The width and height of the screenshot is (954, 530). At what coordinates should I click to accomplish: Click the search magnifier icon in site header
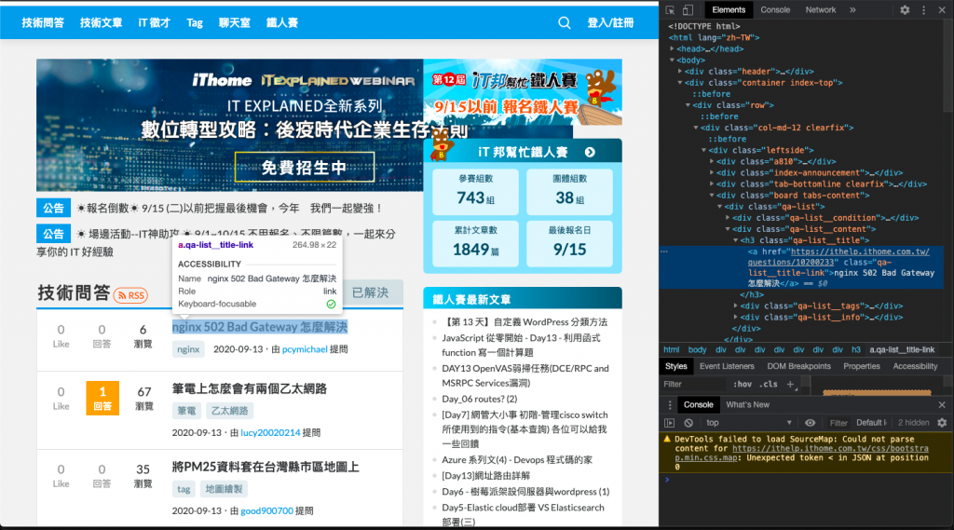[564, 23]
